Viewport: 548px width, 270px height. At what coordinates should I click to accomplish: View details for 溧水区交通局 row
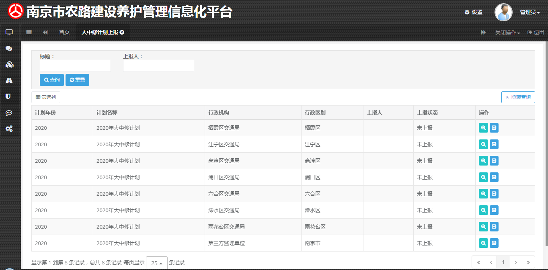[x=483, y=210]
